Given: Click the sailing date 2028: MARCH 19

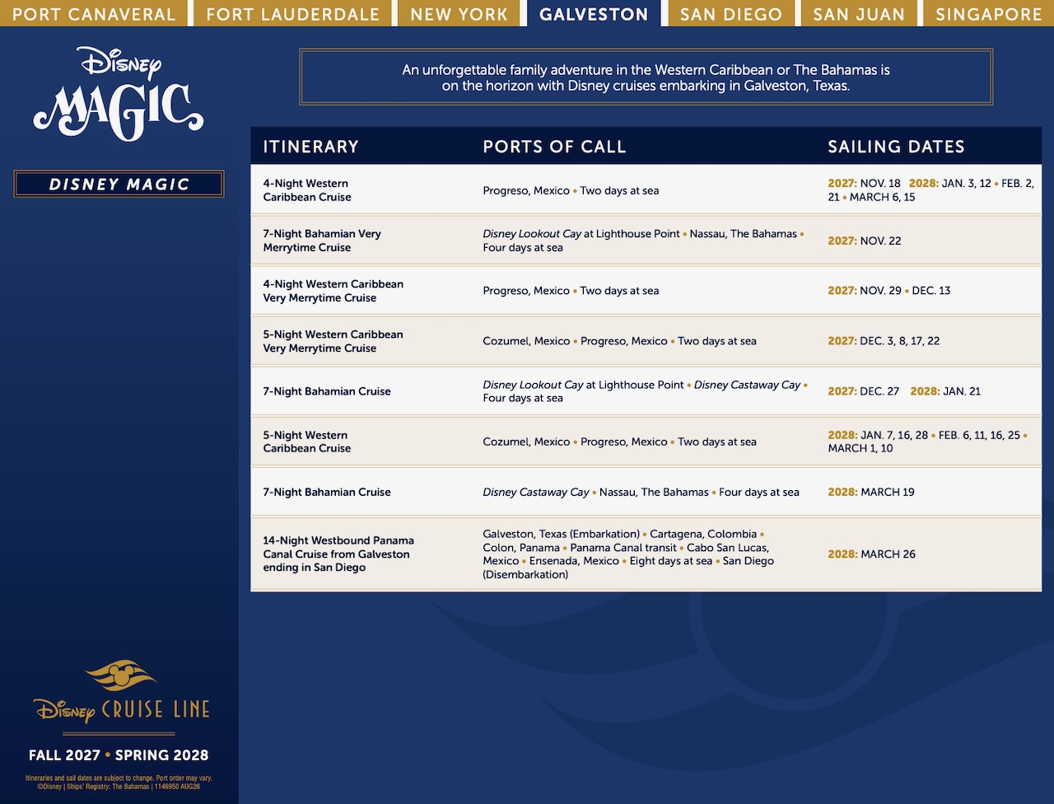Looking at the screenshot, I should click(871, 492).
